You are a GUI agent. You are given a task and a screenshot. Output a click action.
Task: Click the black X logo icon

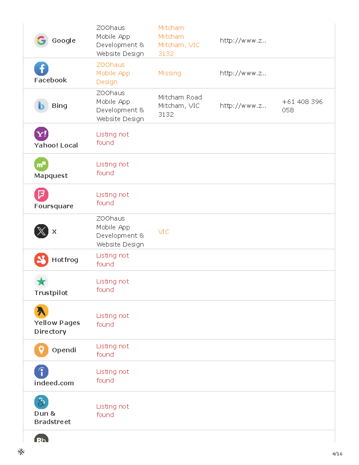[41, 231]
